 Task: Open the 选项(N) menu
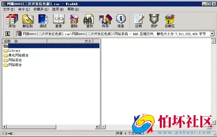click(x=58, y=9)
